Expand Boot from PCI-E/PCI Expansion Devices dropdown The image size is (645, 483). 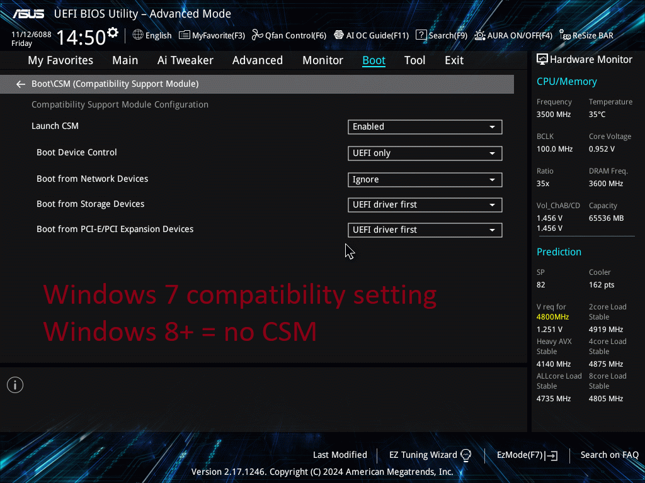point(425,230)
